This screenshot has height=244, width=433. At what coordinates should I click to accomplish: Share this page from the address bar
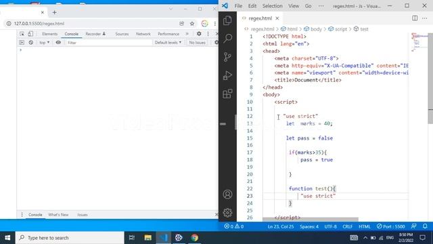[x=182, y=24]
